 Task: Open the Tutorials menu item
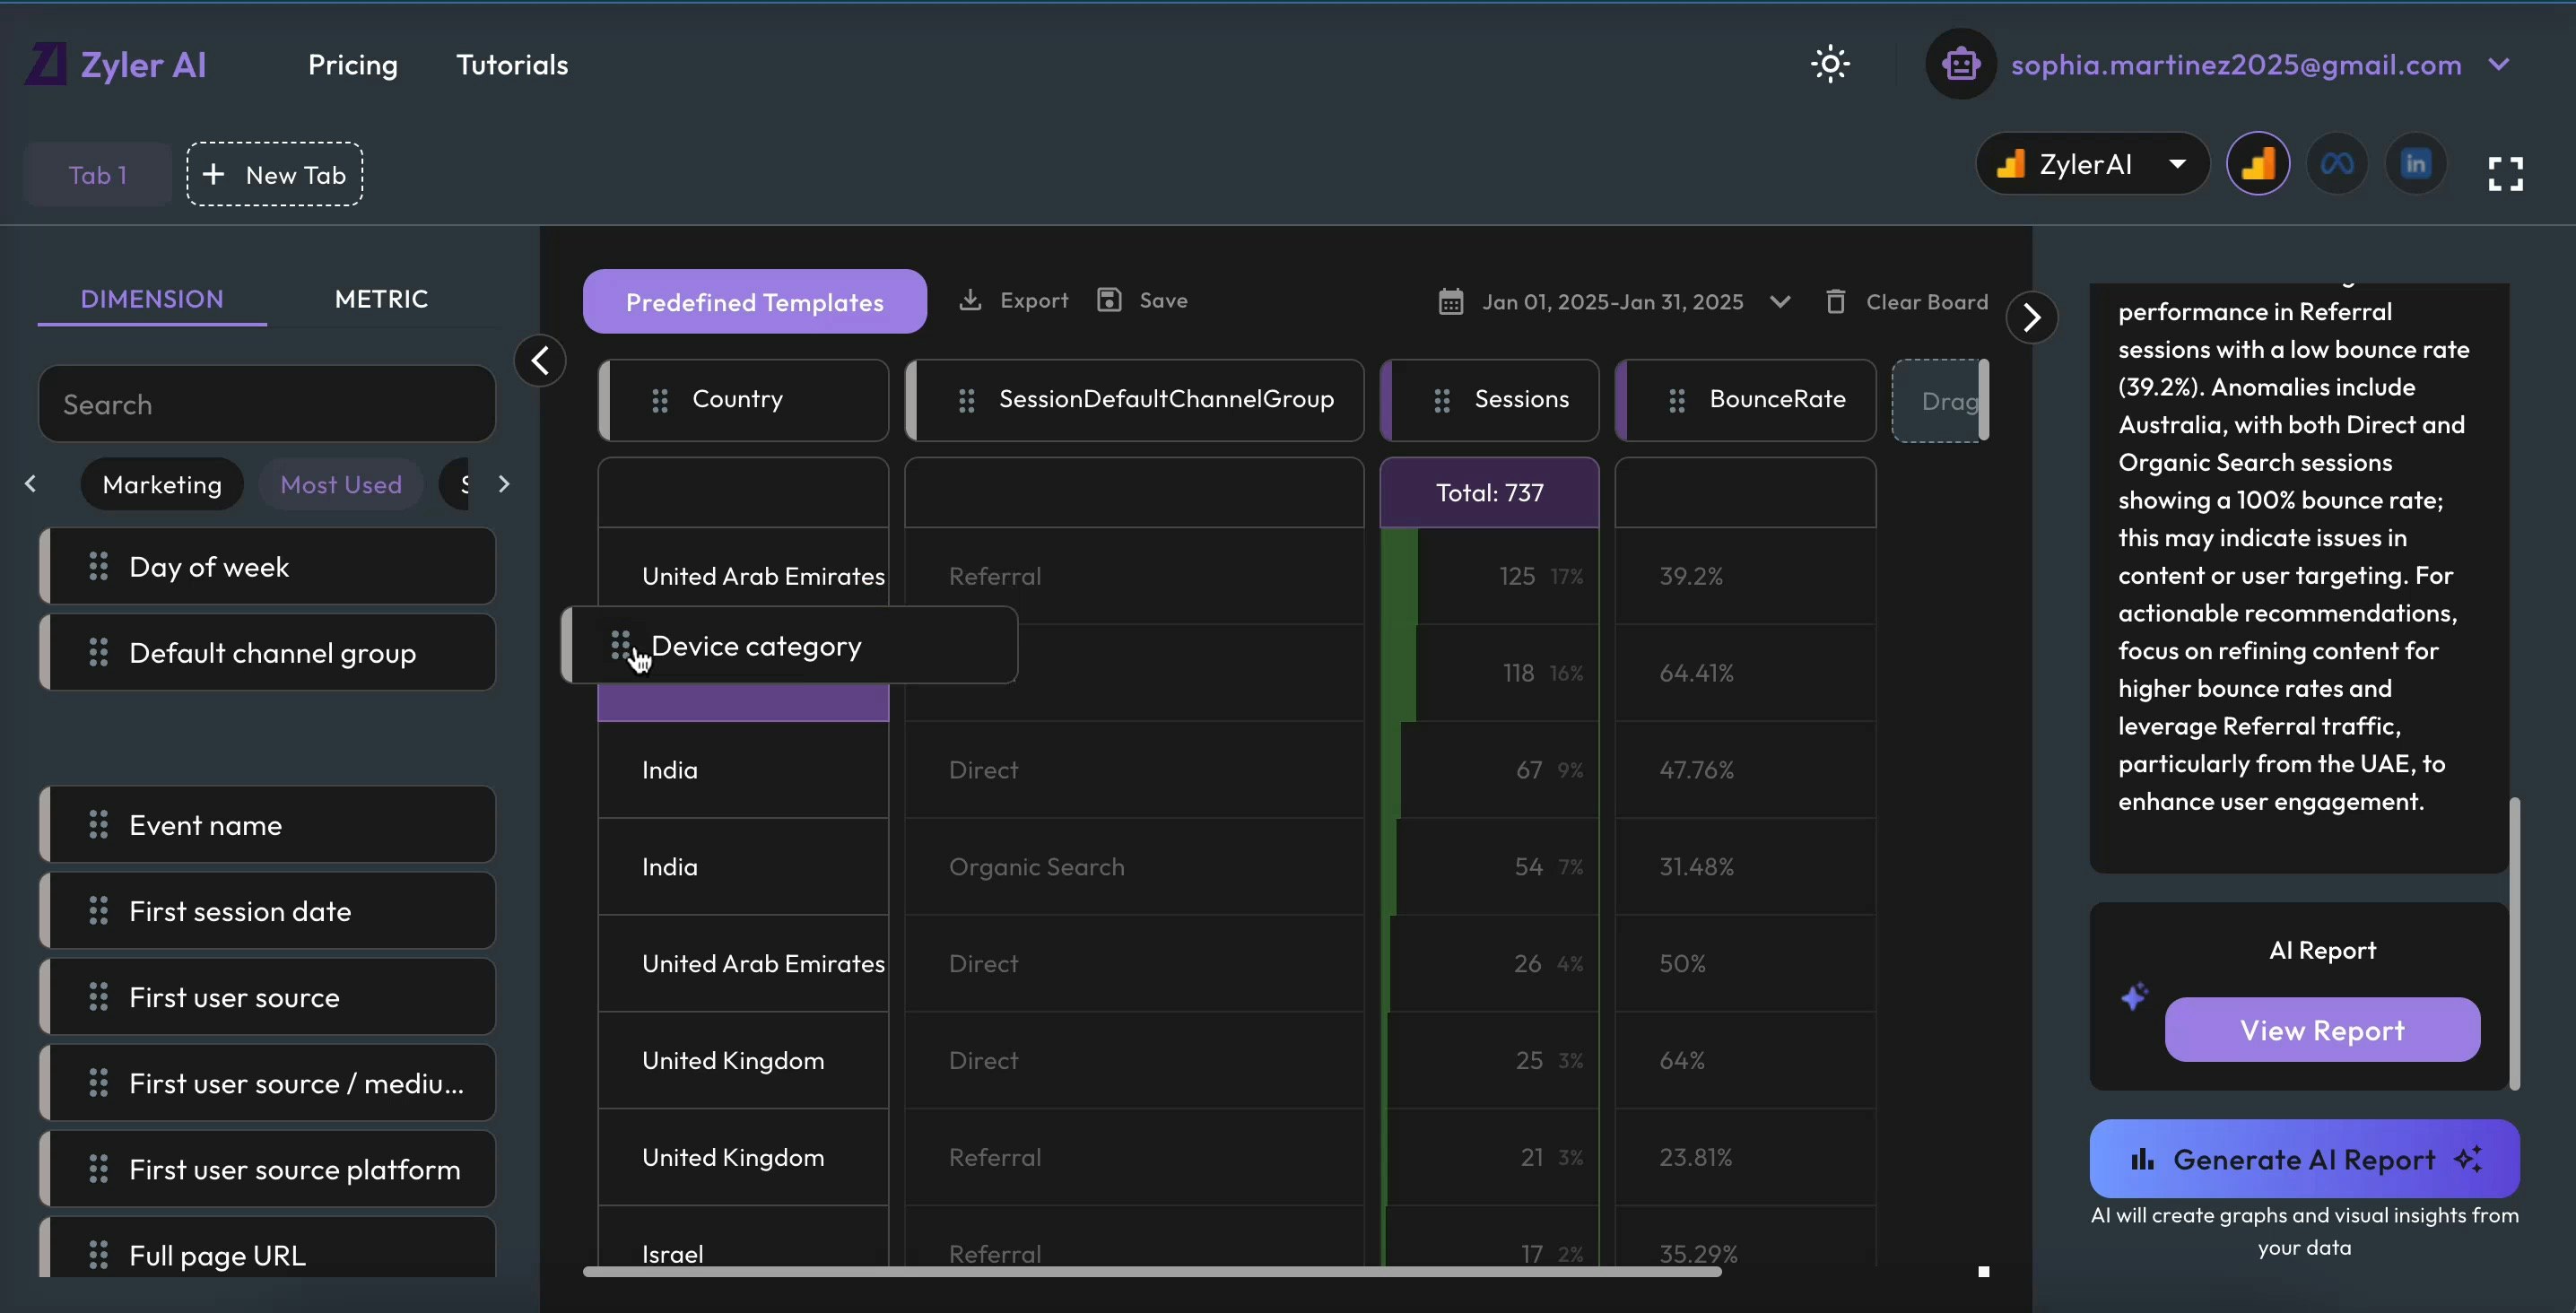pyautogui.click(x=512, y=65)
